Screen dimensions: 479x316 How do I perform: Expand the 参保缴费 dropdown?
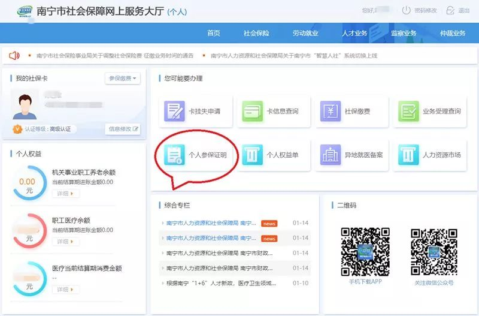[123, 79]
